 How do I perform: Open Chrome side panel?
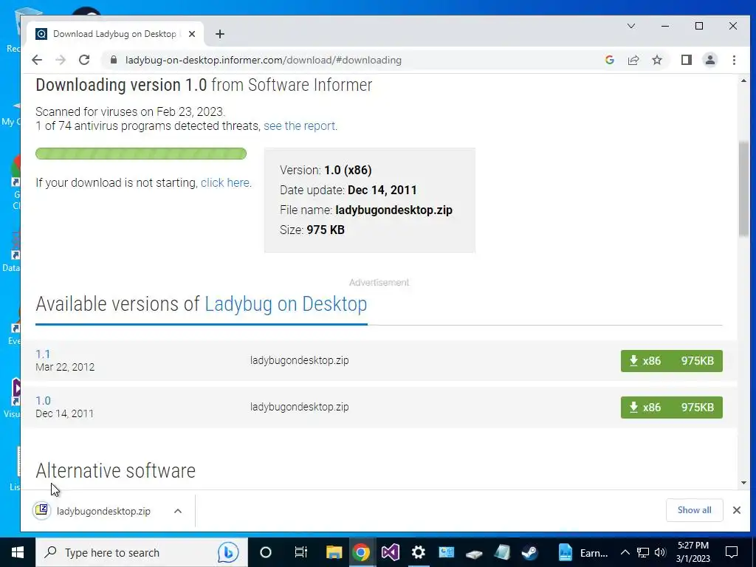(x=686, y=60)
